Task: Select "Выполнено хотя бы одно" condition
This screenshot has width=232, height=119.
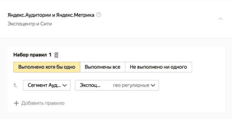Action: tap(47, 67)
